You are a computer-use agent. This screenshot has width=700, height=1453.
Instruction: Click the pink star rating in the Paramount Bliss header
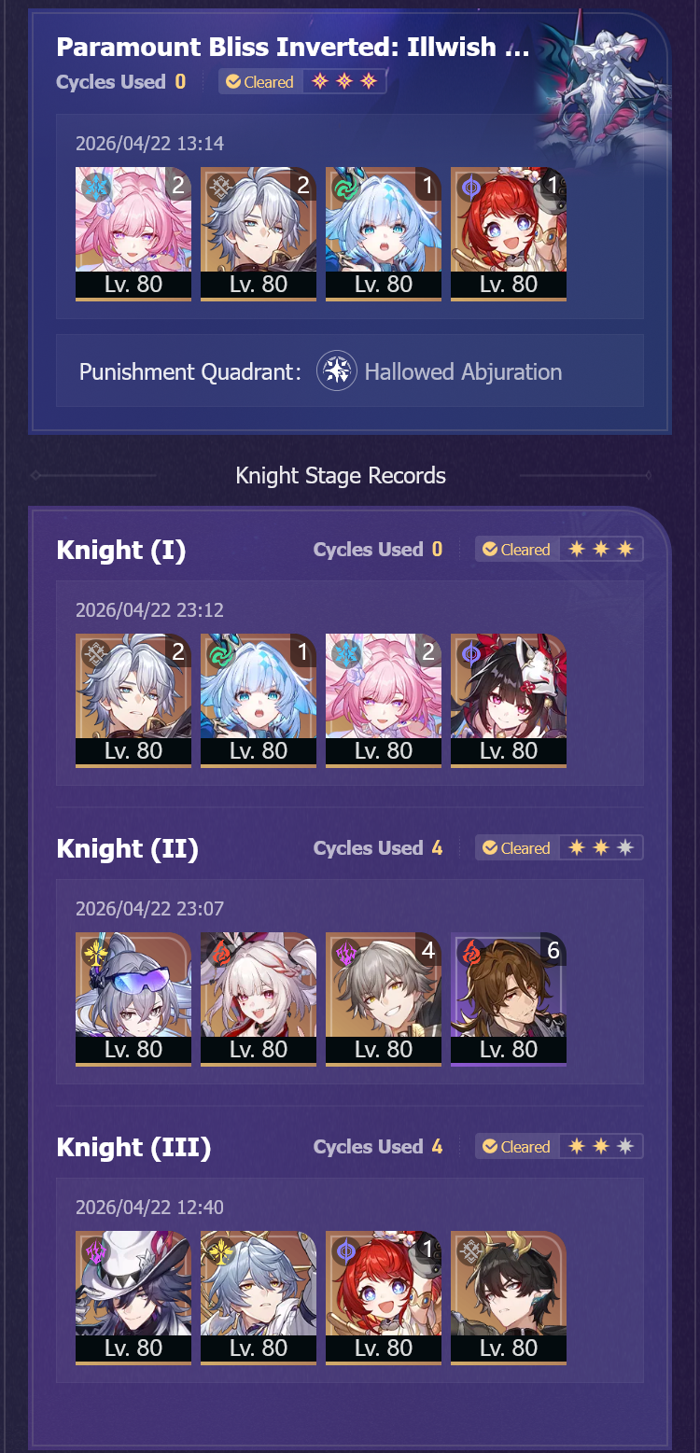(x=344, y=82)
